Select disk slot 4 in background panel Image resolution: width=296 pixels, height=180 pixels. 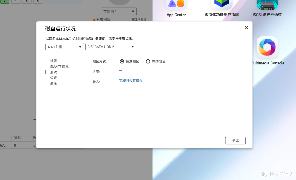tap(16, 1)
